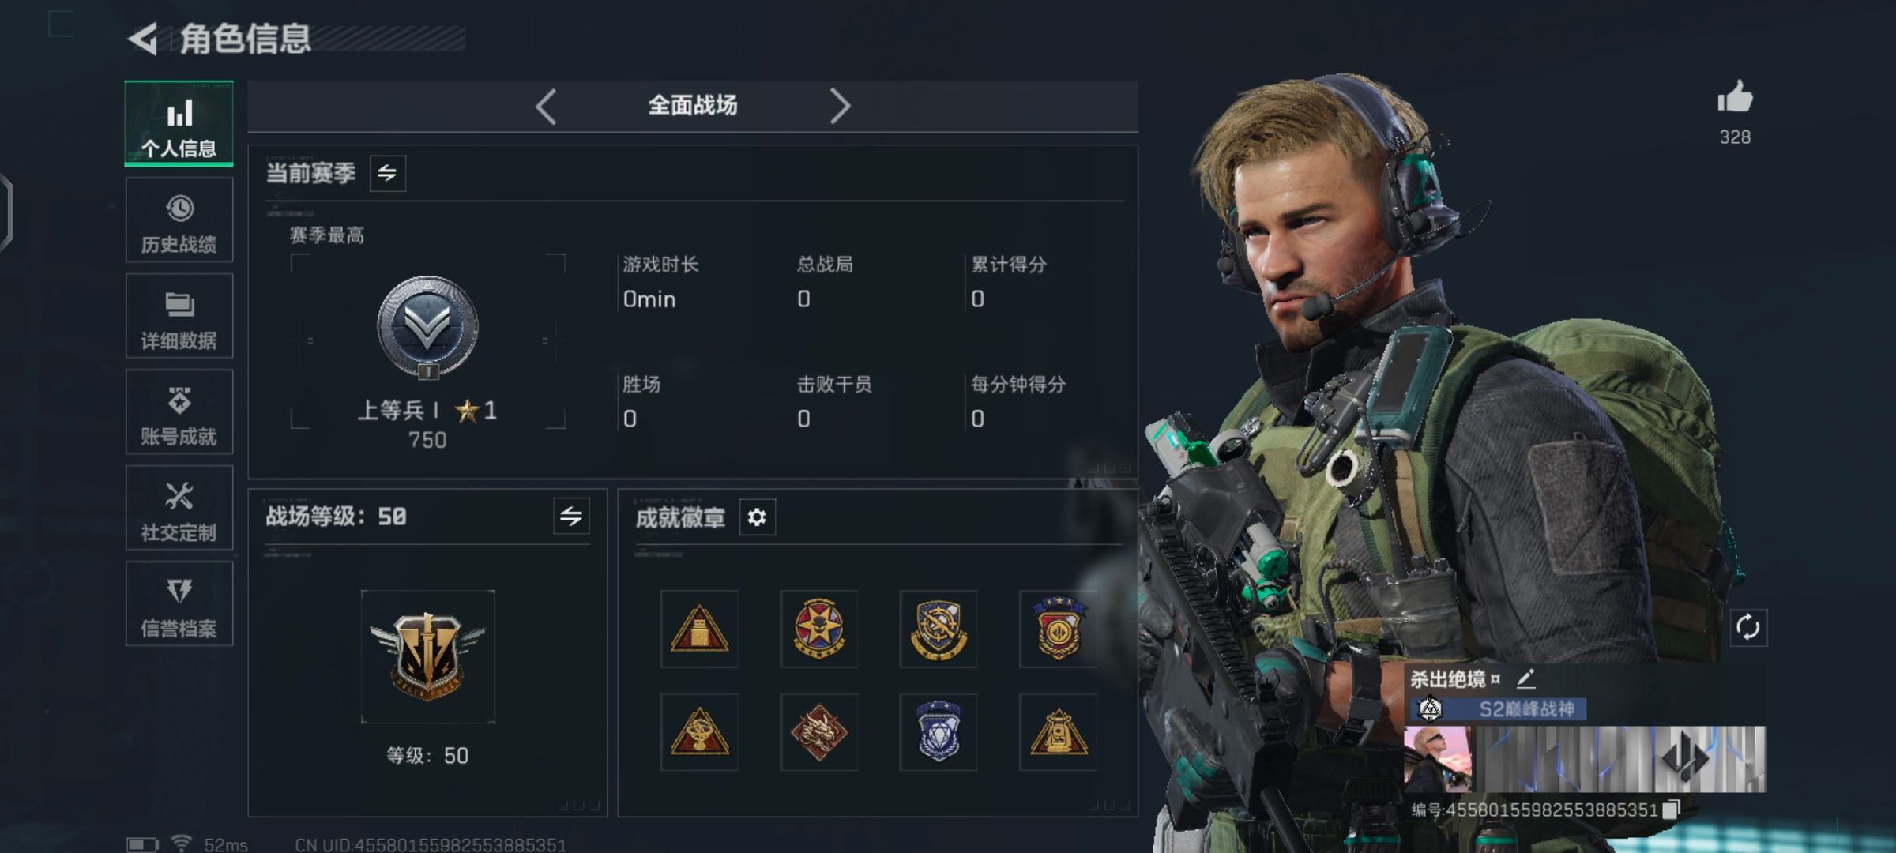
Task: Select the dragon achievement badge
Action: pyautogui.click(x=818, y=732)
